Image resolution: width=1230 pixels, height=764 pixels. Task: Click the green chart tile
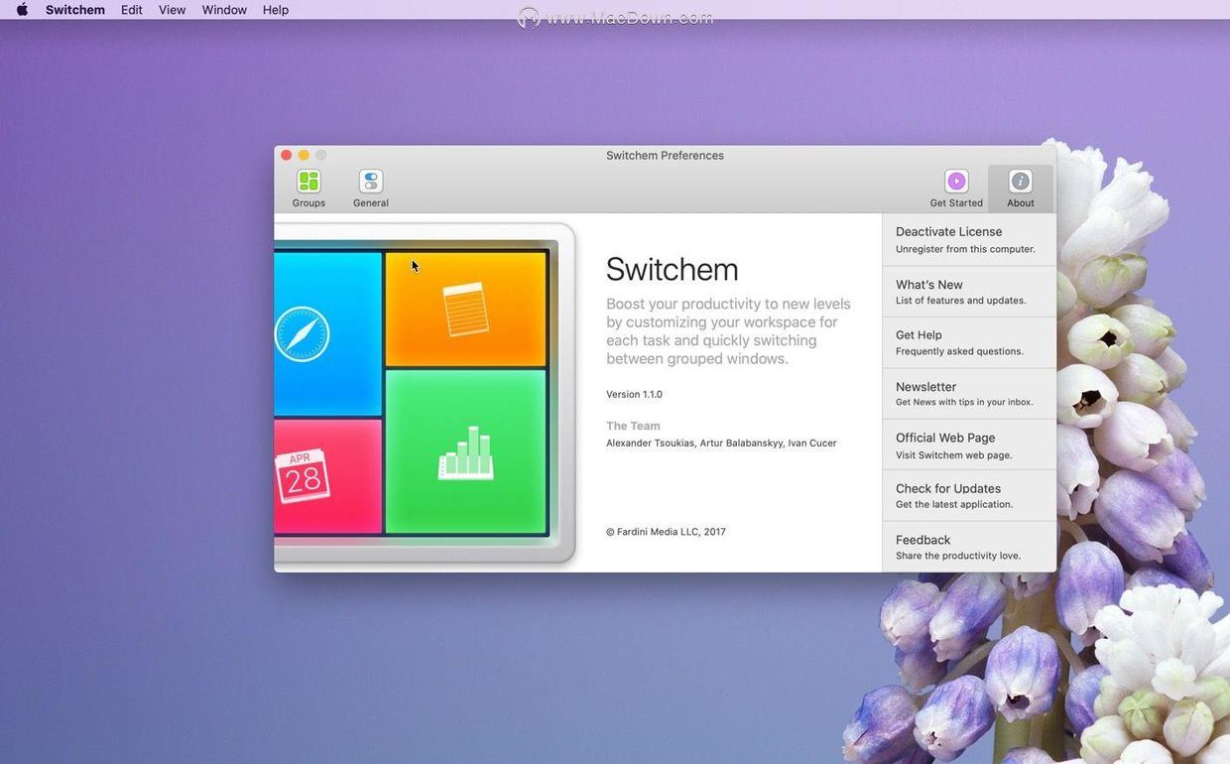click(x=465, y=451)
